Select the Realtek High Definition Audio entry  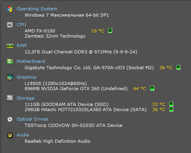(x=57, y=141)
